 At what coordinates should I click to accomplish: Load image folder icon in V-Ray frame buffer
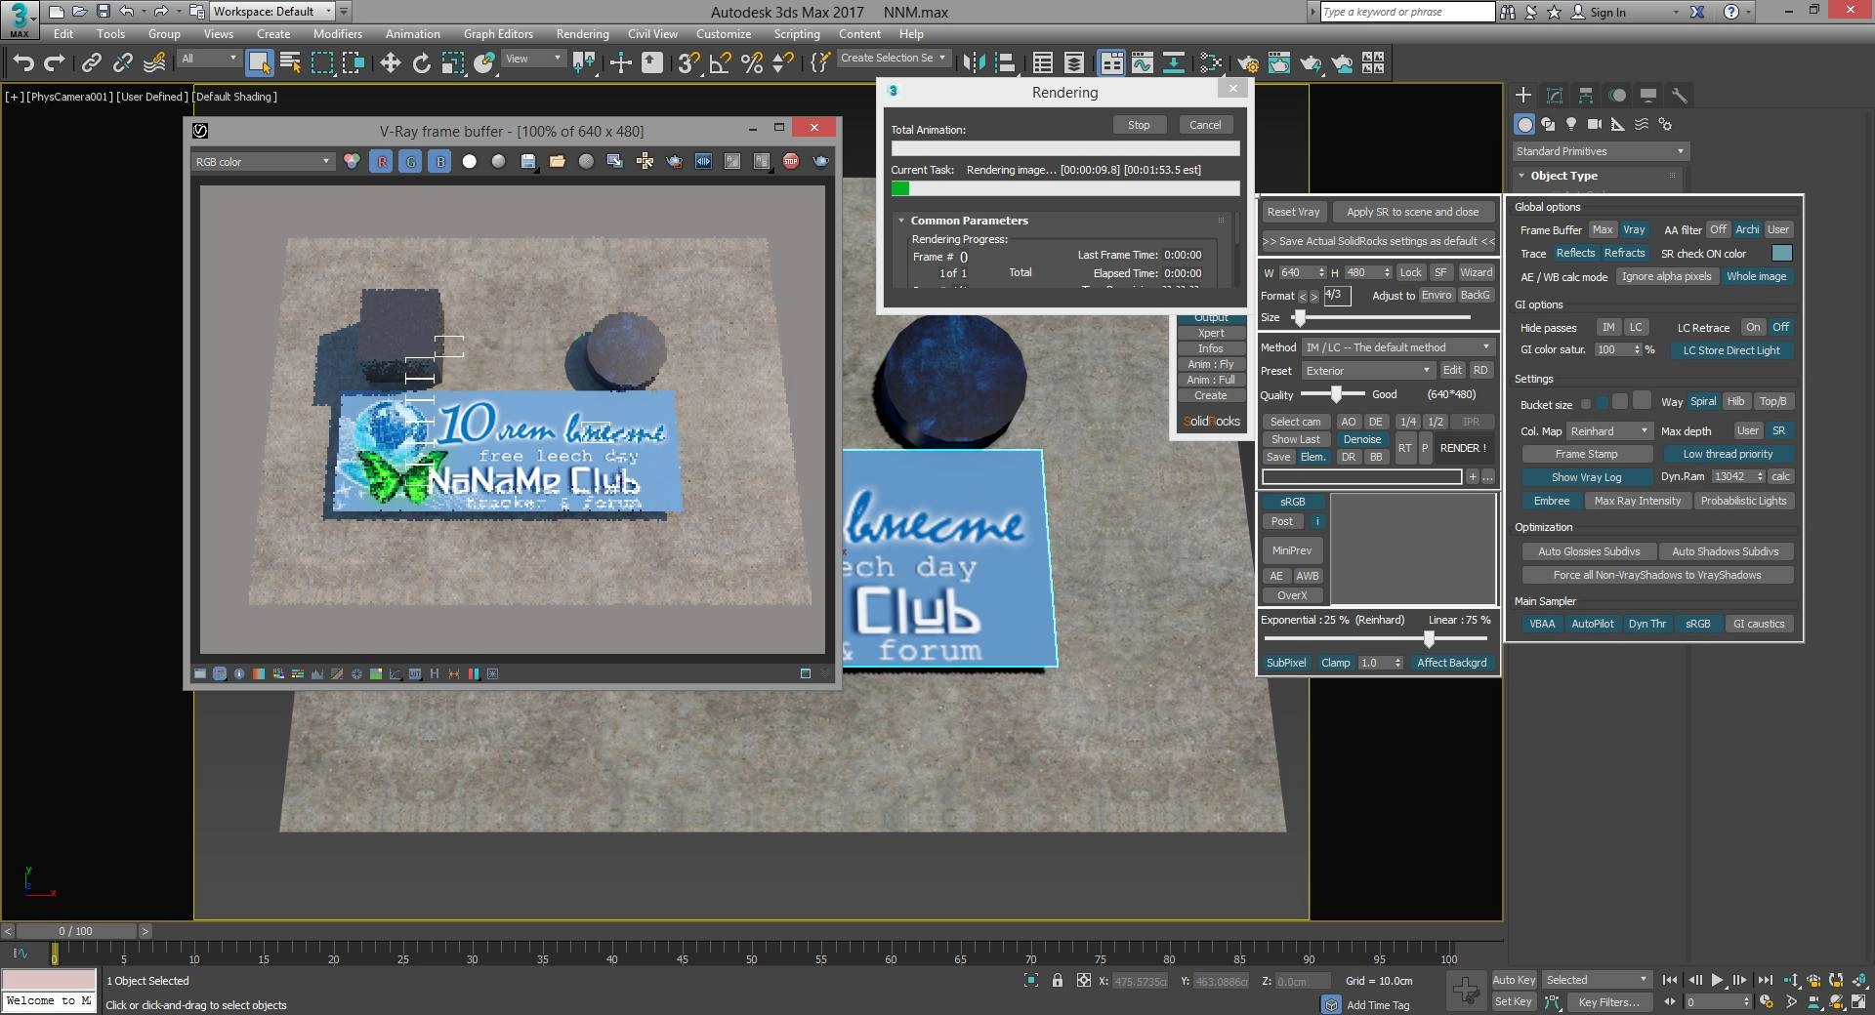pyautogui.click(x=558, y=161)
